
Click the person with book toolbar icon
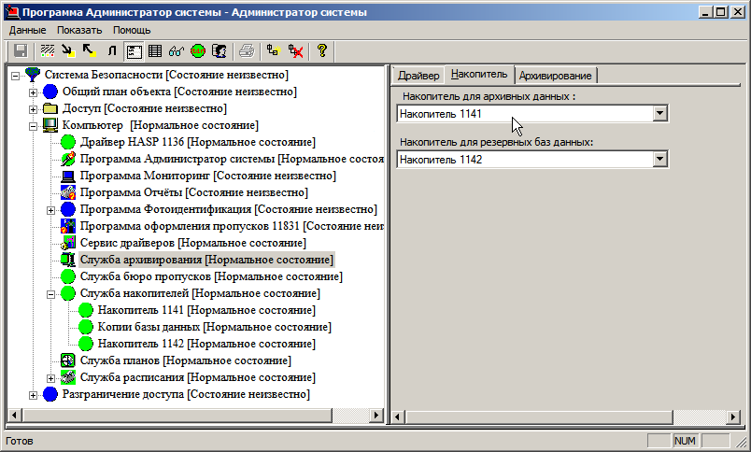[220, 51]
